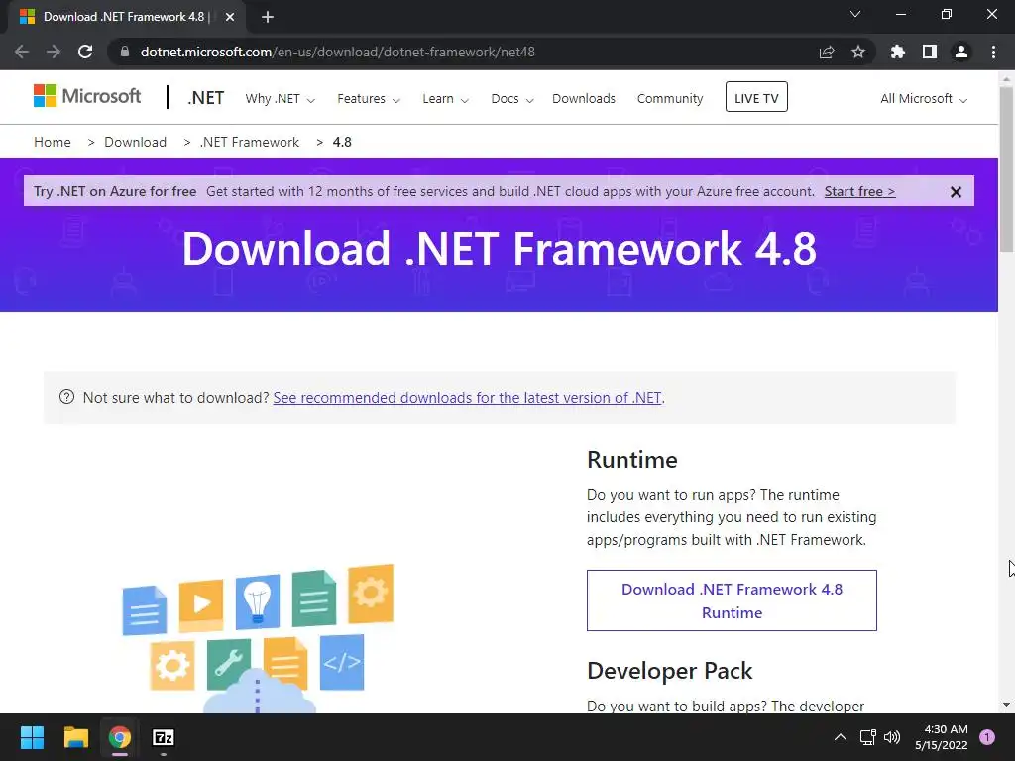
Task: Click the browser forward arrow
Action: pos(54,52)
